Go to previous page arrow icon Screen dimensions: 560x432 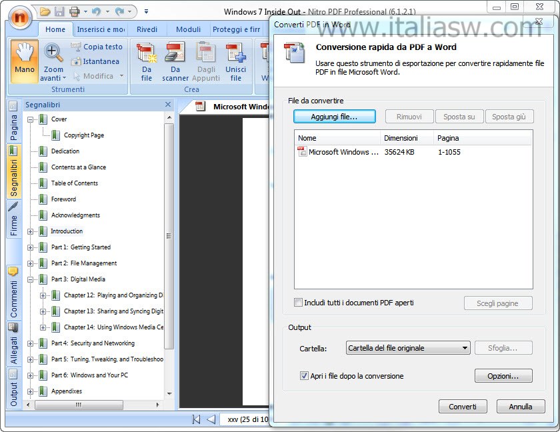pyautogui.click(x=211, y=419)
